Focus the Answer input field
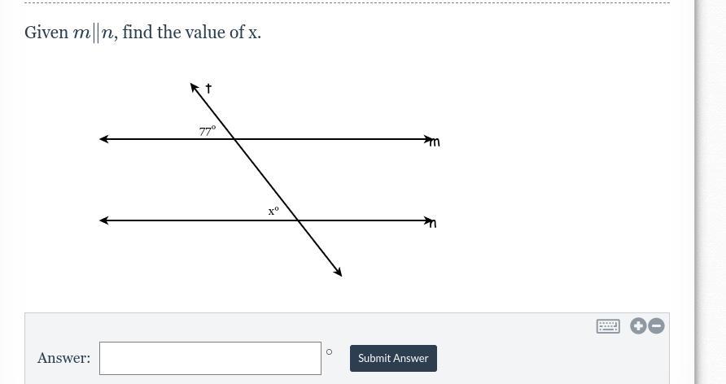The image size is (726, 384). (x=210, y=358)
